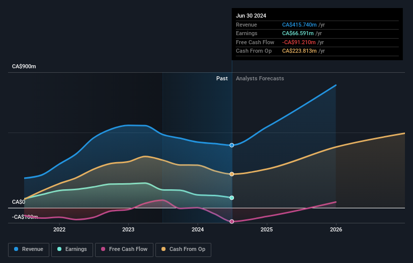Screen dimensions: 413x263
Task: Click the -CA$91.210m free cash flow value
Action: click(299, 42)
